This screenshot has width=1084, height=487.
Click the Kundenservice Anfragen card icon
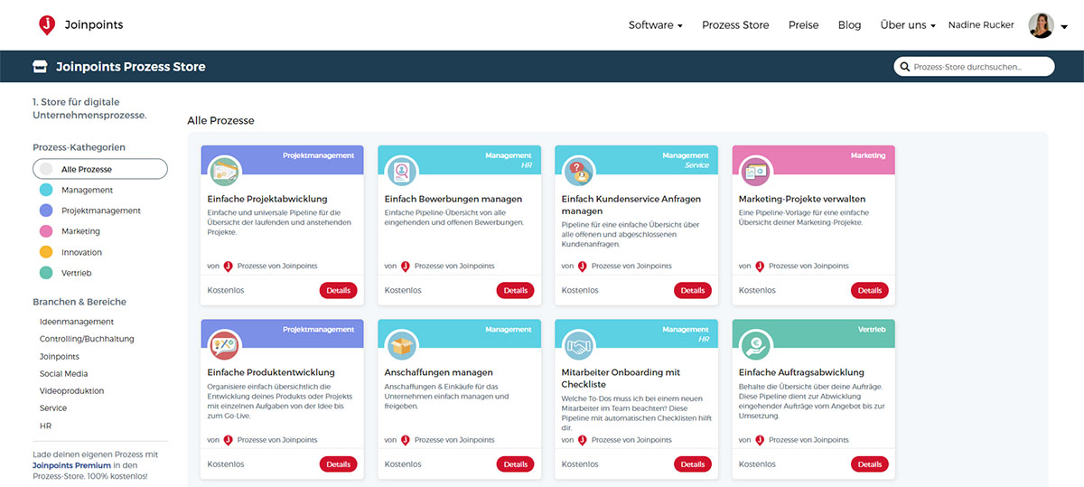click(578, 171)
